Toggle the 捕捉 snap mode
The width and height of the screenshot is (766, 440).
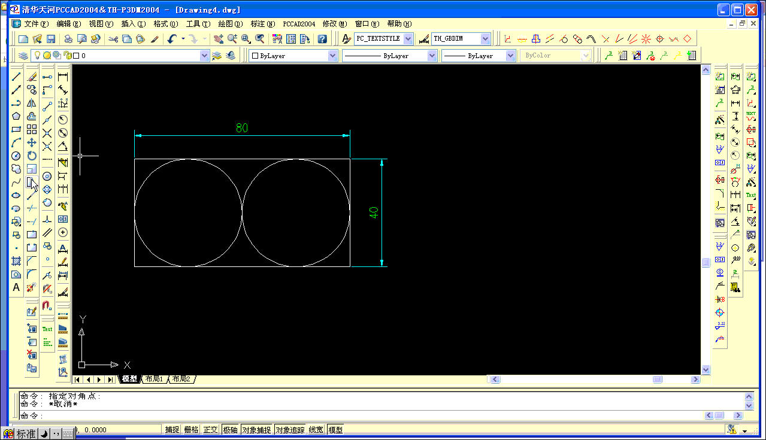point(172,430)
